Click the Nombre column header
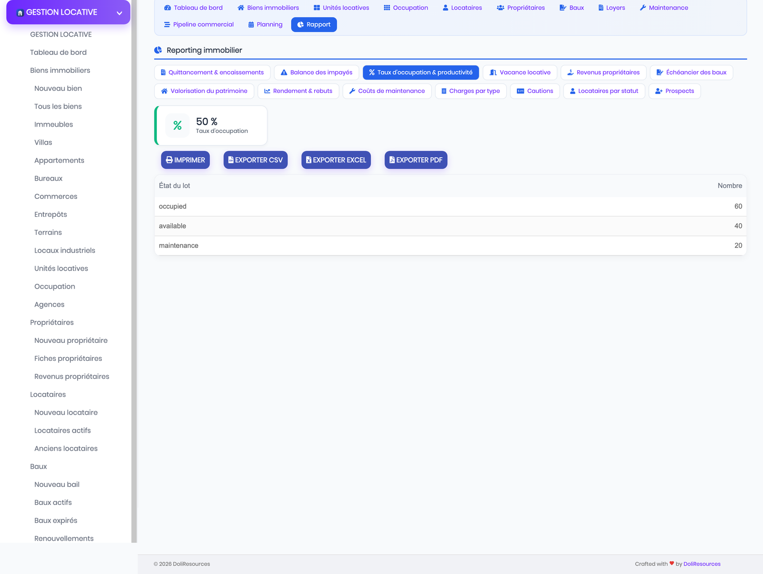Image resolution: width=763 pixels, height=574 pixels. 730,186
